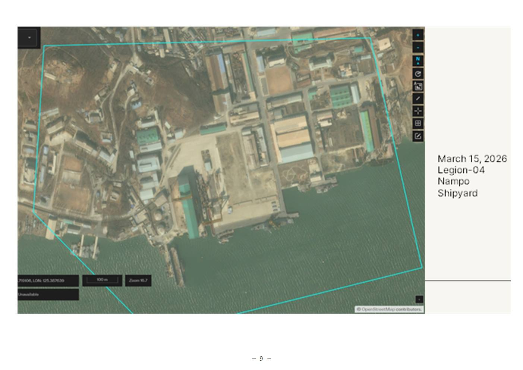Zoom out with the minus map button

pyautogui.click(x=418, y=48)
